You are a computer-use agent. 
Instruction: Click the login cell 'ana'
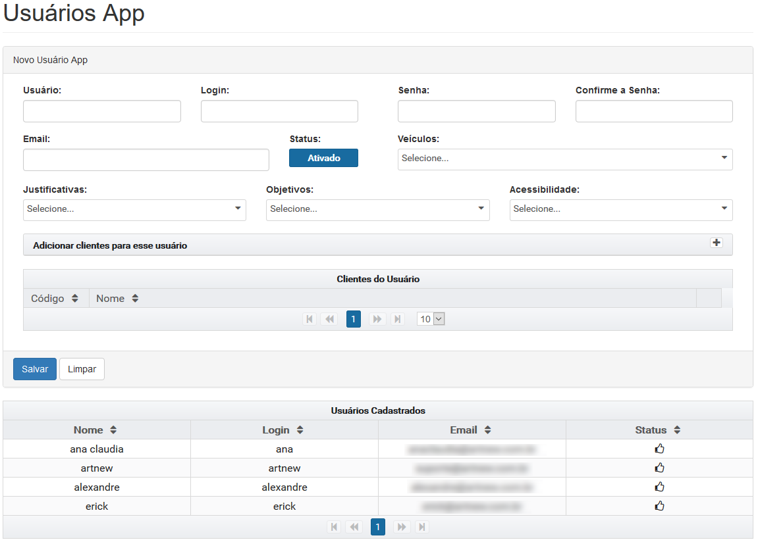coord(284,449)
